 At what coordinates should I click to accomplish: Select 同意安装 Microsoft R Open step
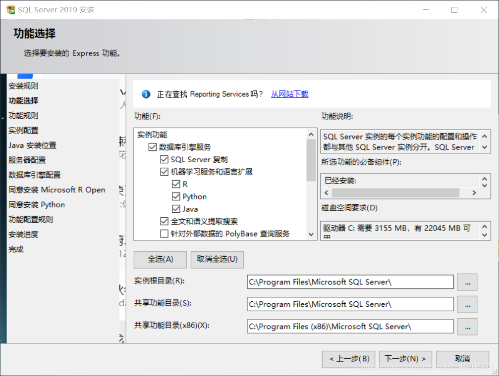(x=56, y=190)
